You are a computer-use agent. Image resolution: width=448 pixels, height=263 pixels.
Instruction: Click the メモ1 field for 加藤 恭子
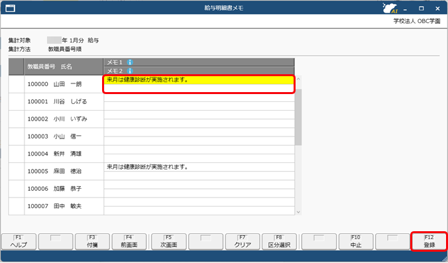199,184
